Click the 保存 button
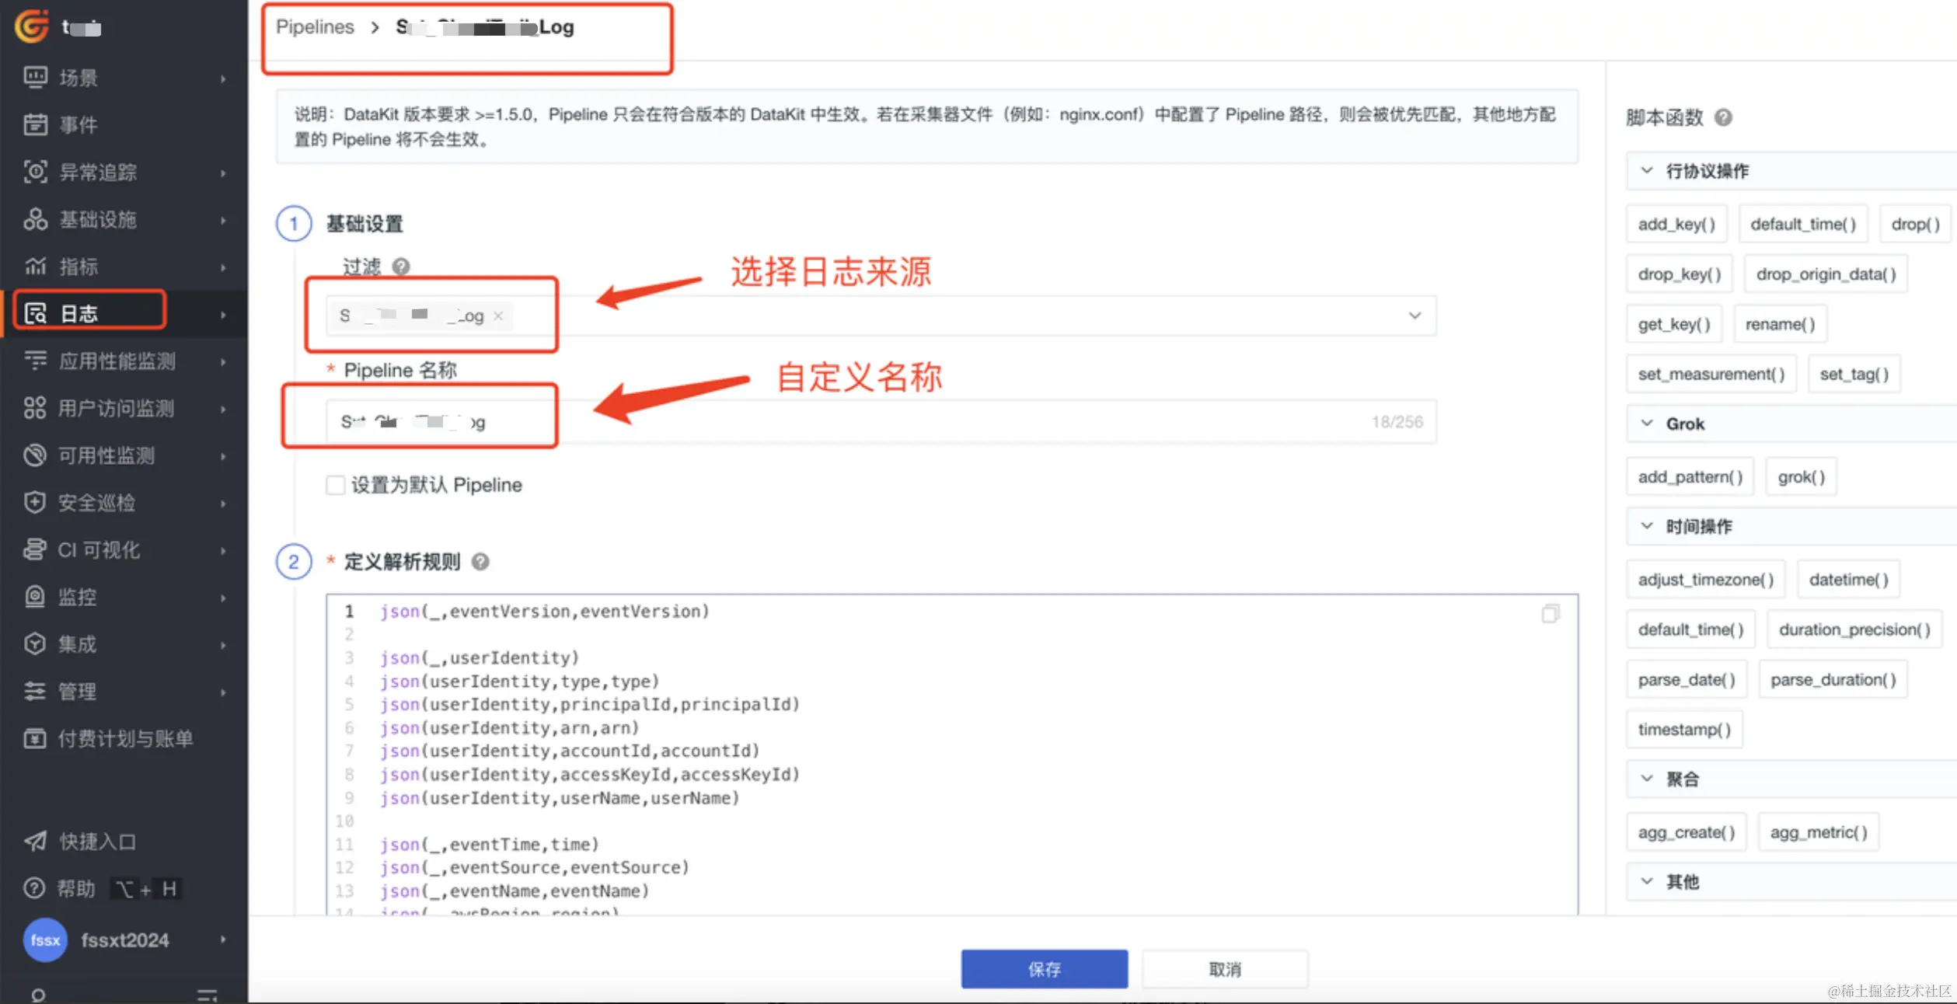This screenshot has height=1004, width=1957. coord(1044,968)
